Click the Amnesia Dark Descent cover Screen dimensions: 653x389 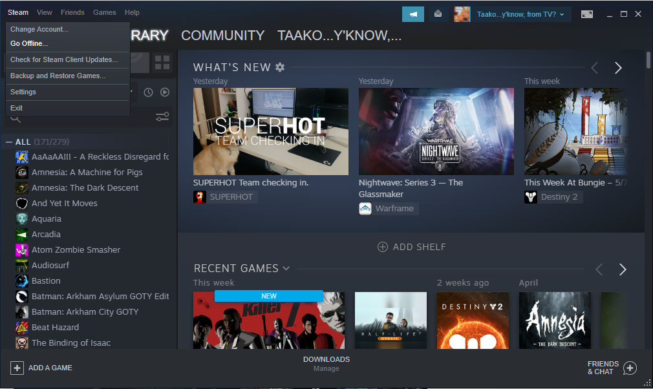tap(555, 321)
